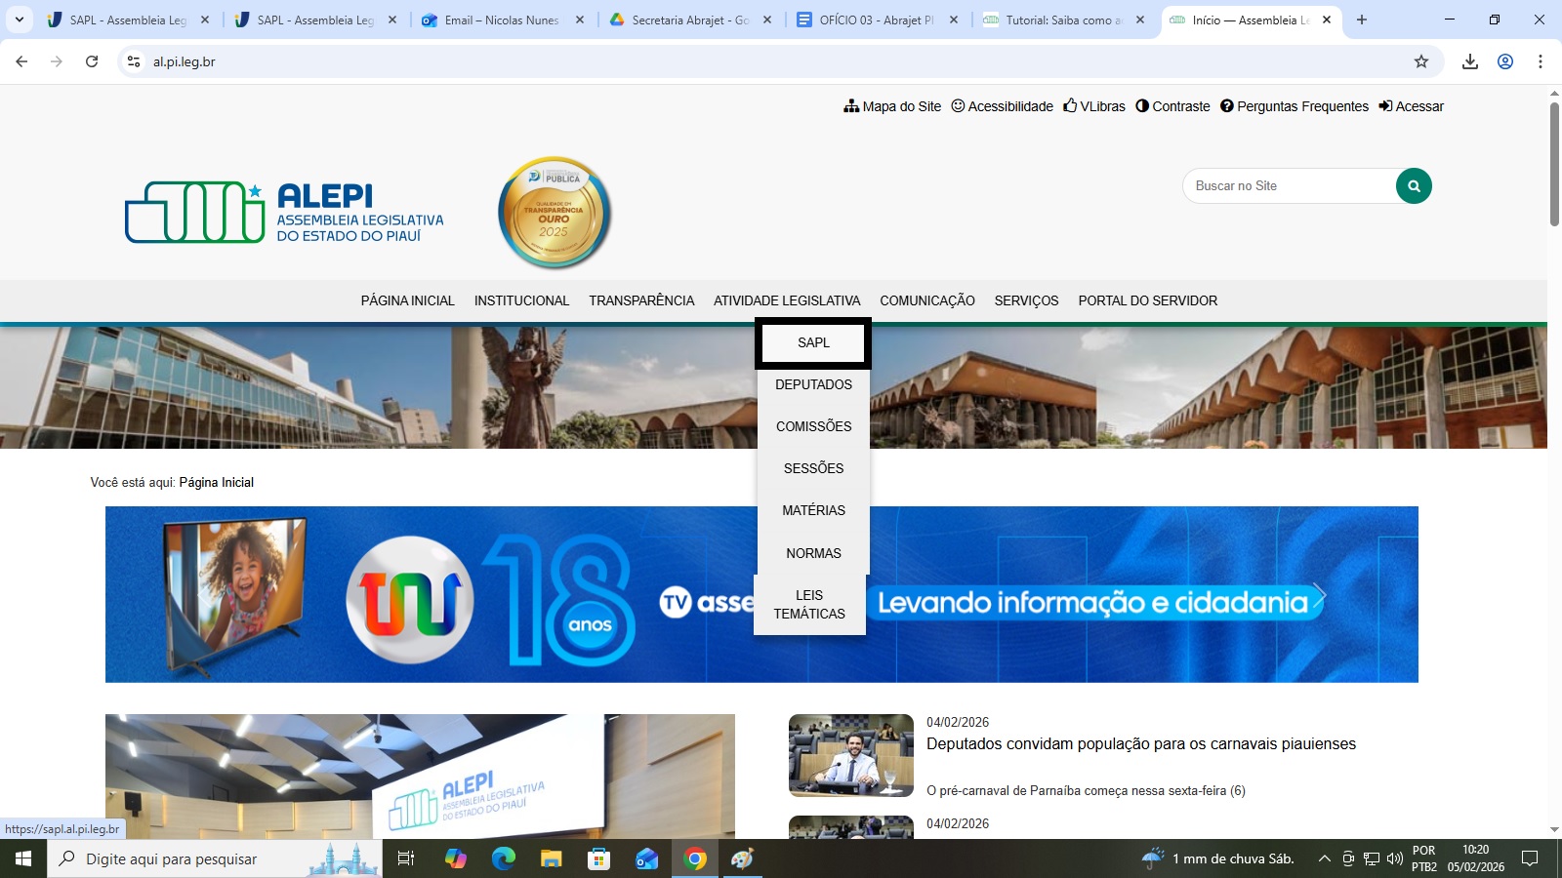
Task: Click the Transparência Ouro 2025 gold seal
Action: click(554, 213)
